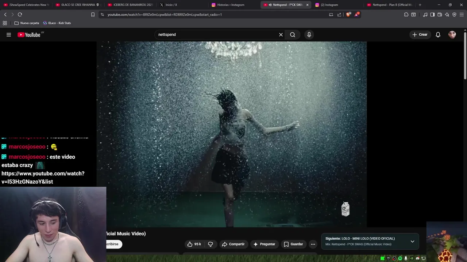Expand the Siguiente playlist panel chevron
Viewport: 467px width, 262px height.
412,241
